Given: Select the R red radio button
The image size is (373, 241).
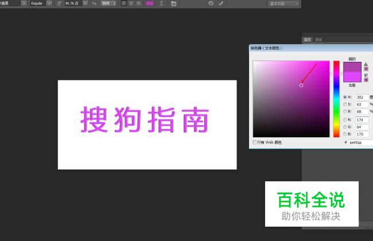Looking at the screenshot, I should (345, 120).
